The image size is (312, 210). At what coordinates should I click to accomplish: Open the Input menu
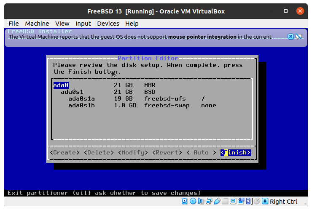[83, 24]
